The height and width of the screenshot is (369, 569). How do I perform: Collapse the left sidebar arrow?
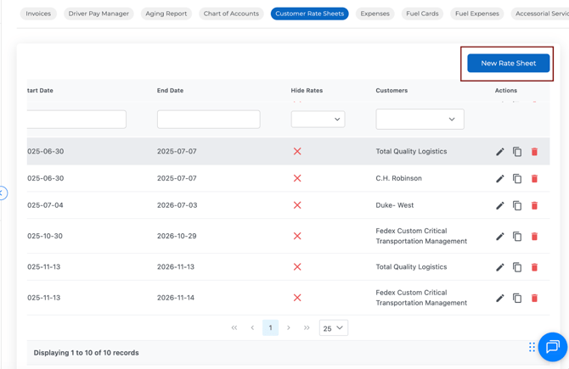(3, 193)
